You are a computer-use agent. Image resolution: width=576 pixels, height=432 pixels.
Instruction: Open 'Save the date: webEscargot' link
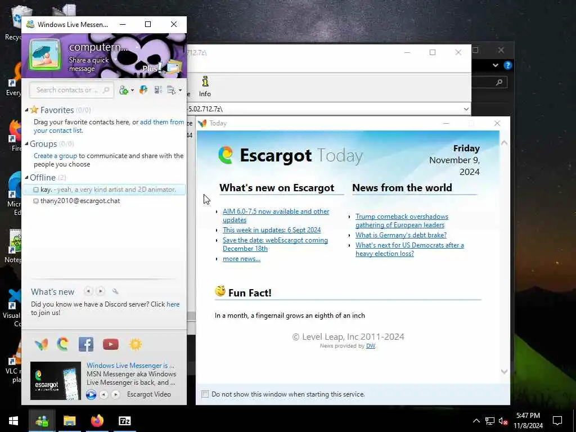[x=275, y=244]
